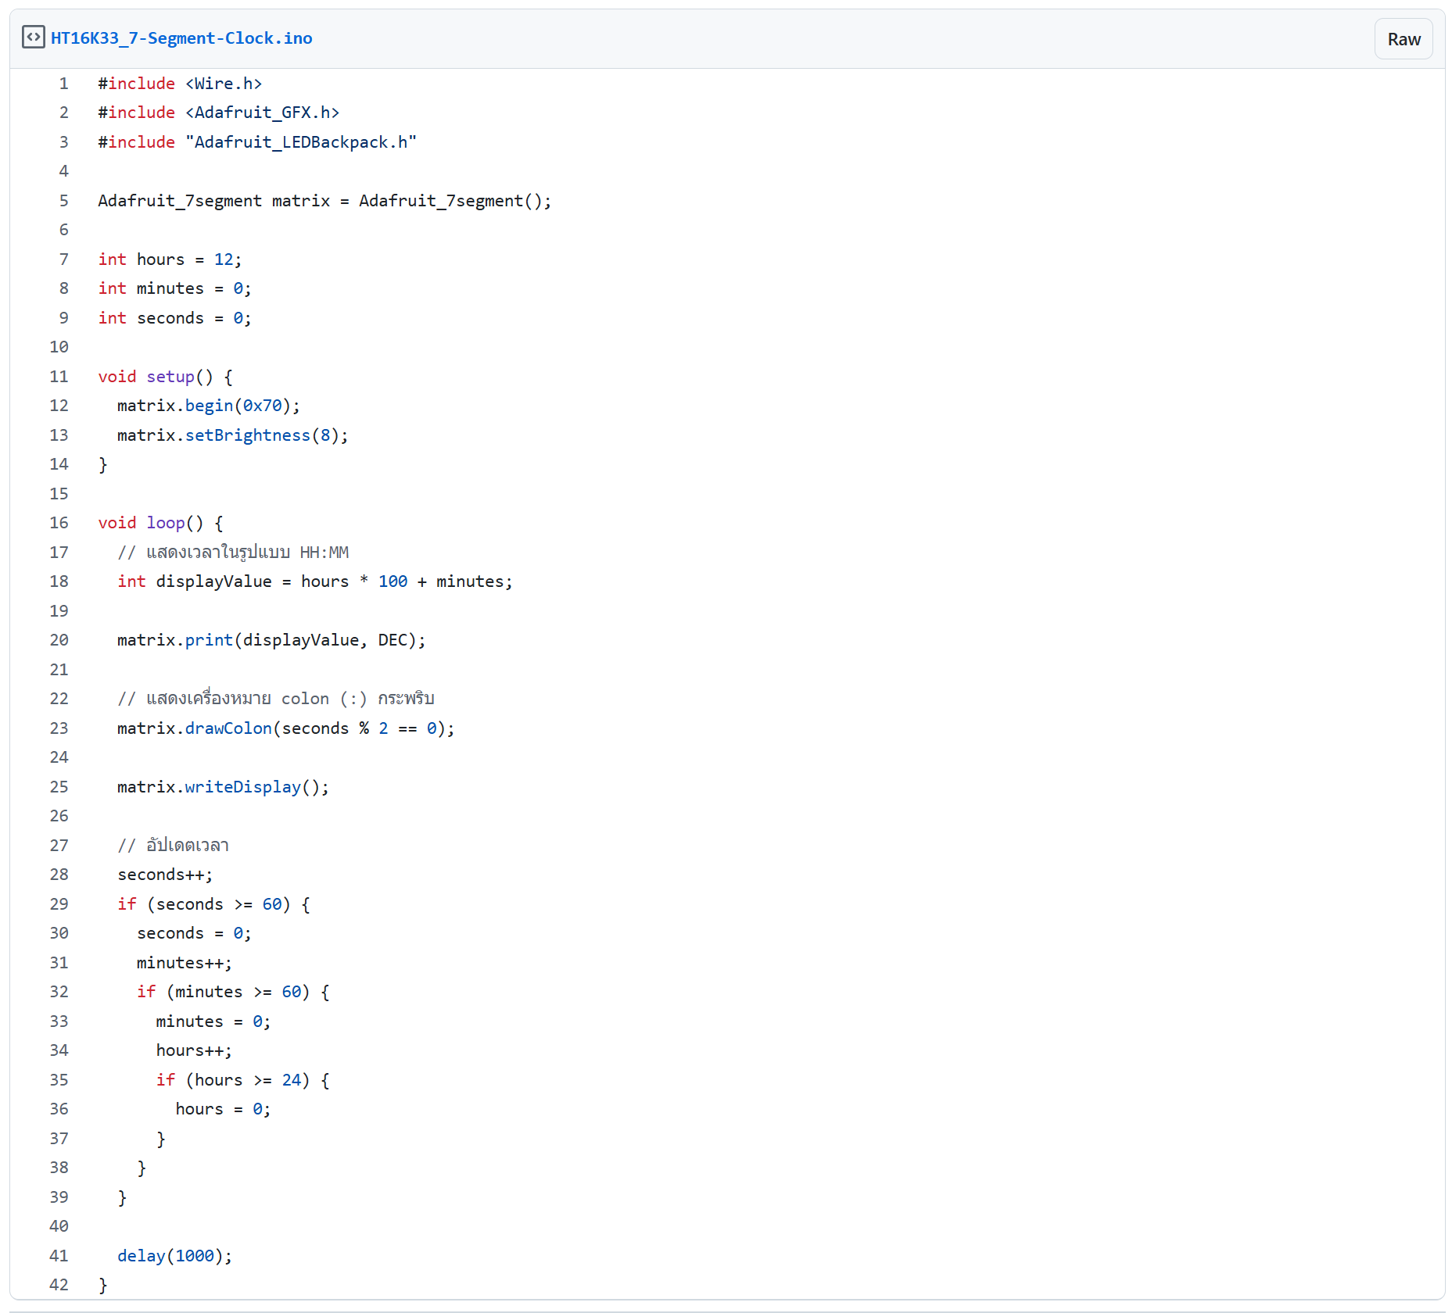Select line number 23

pos(59,728)
